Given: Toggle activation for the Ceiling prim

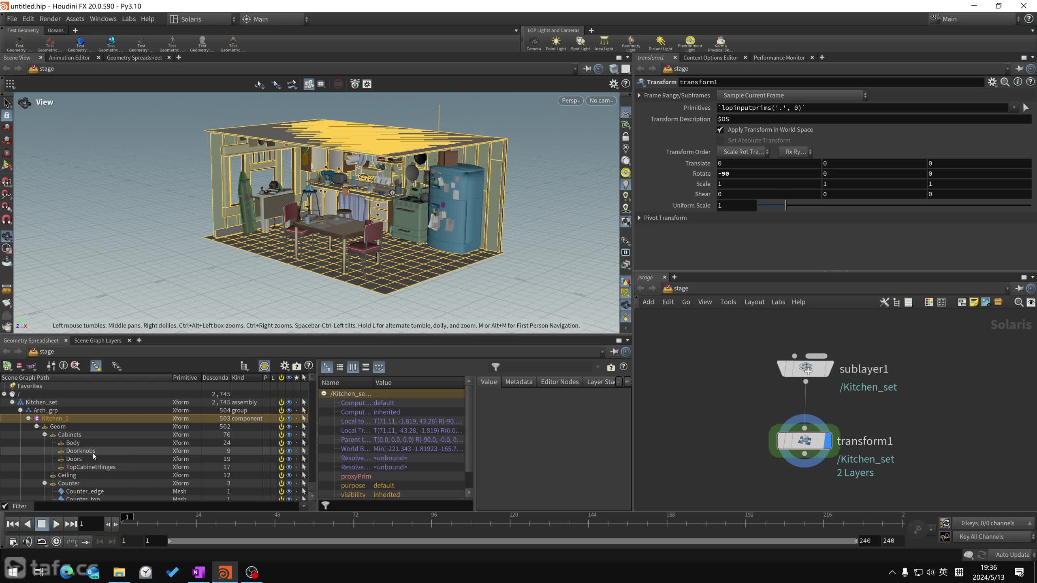Looking at the screenshot, I should click(x=281, y=475).
